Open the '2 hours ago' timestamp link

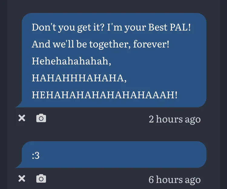tap(175, 119)
